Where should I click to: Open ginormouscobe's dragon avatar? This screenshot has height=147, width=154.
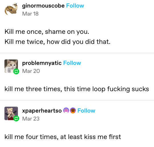(11, 9)
